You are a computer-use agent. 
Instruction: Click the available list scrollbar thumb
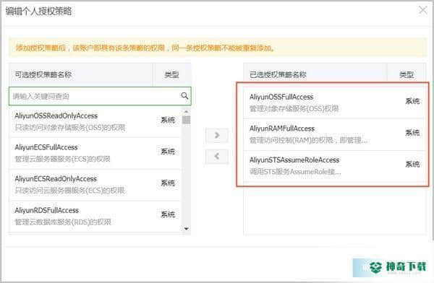(187, 120)
